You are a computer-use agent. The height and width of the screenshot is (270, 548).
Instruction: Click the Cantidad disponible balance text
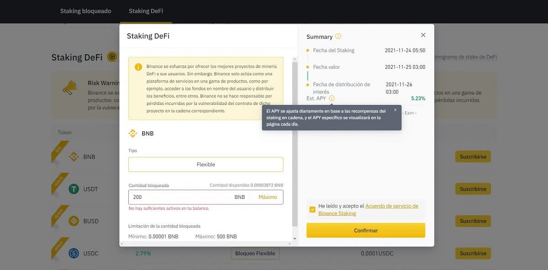click(246, 185)
